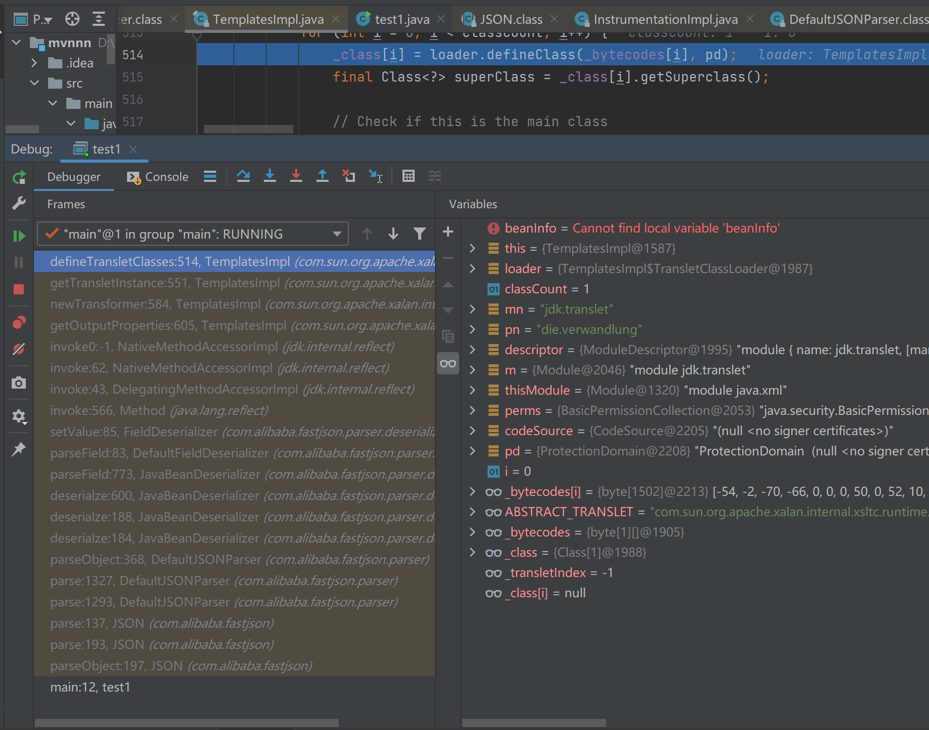The height and width of the screenshot is (730, 929).
Task: Close the test1 debug session tab
Action: (x=133, y=149)
